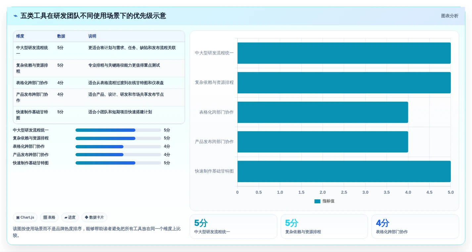Click the chart bar for 复杂依赖与资源排程

click(344, 82)
